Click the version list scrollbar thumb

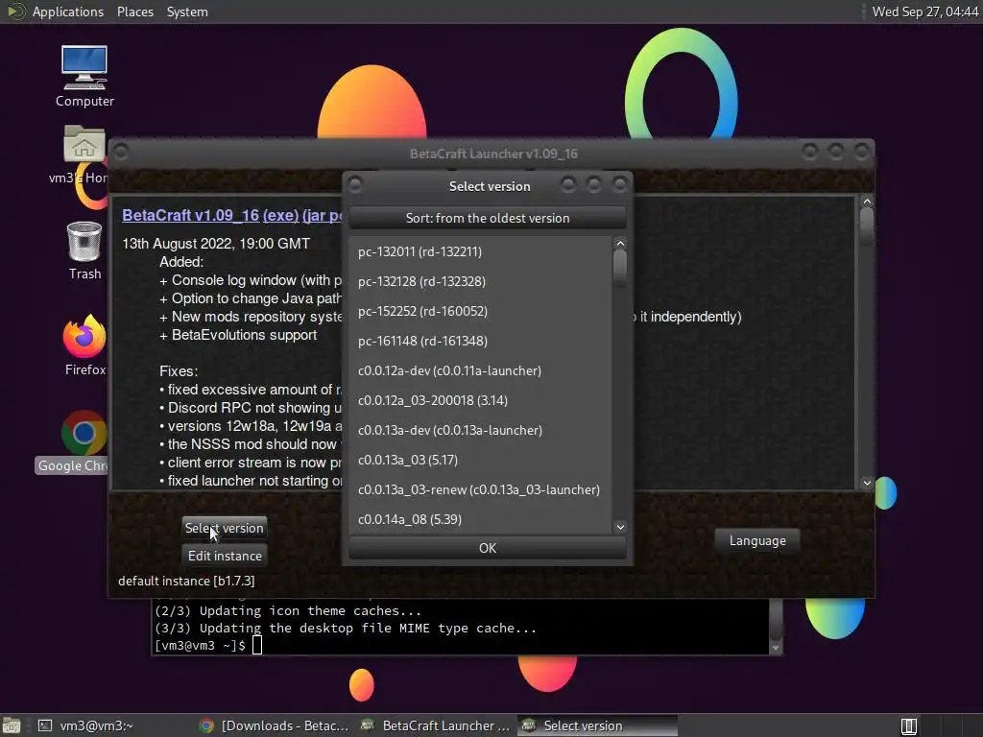620,268
